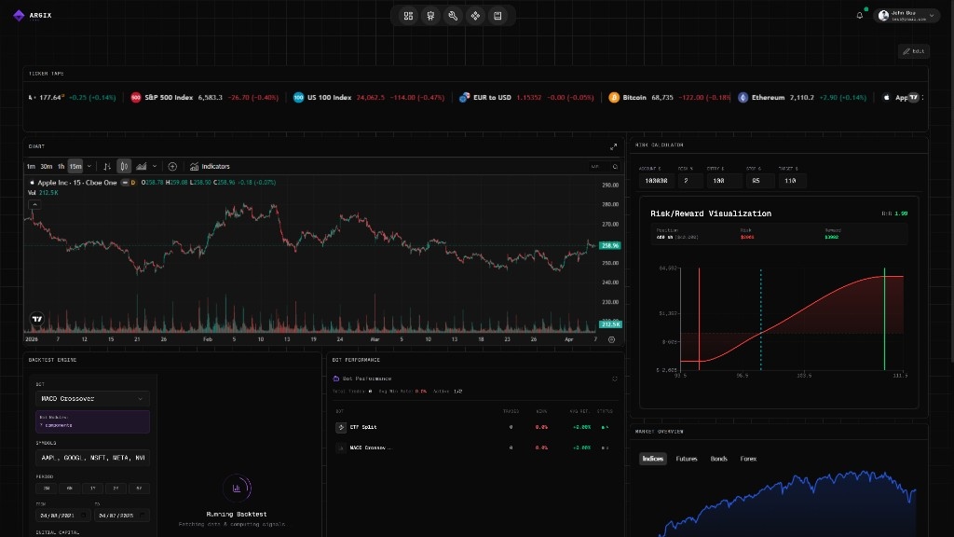This screenshot has height=537, width=954.
Task: Open the news page icon in top nav
Action: [x=497, y=16]
